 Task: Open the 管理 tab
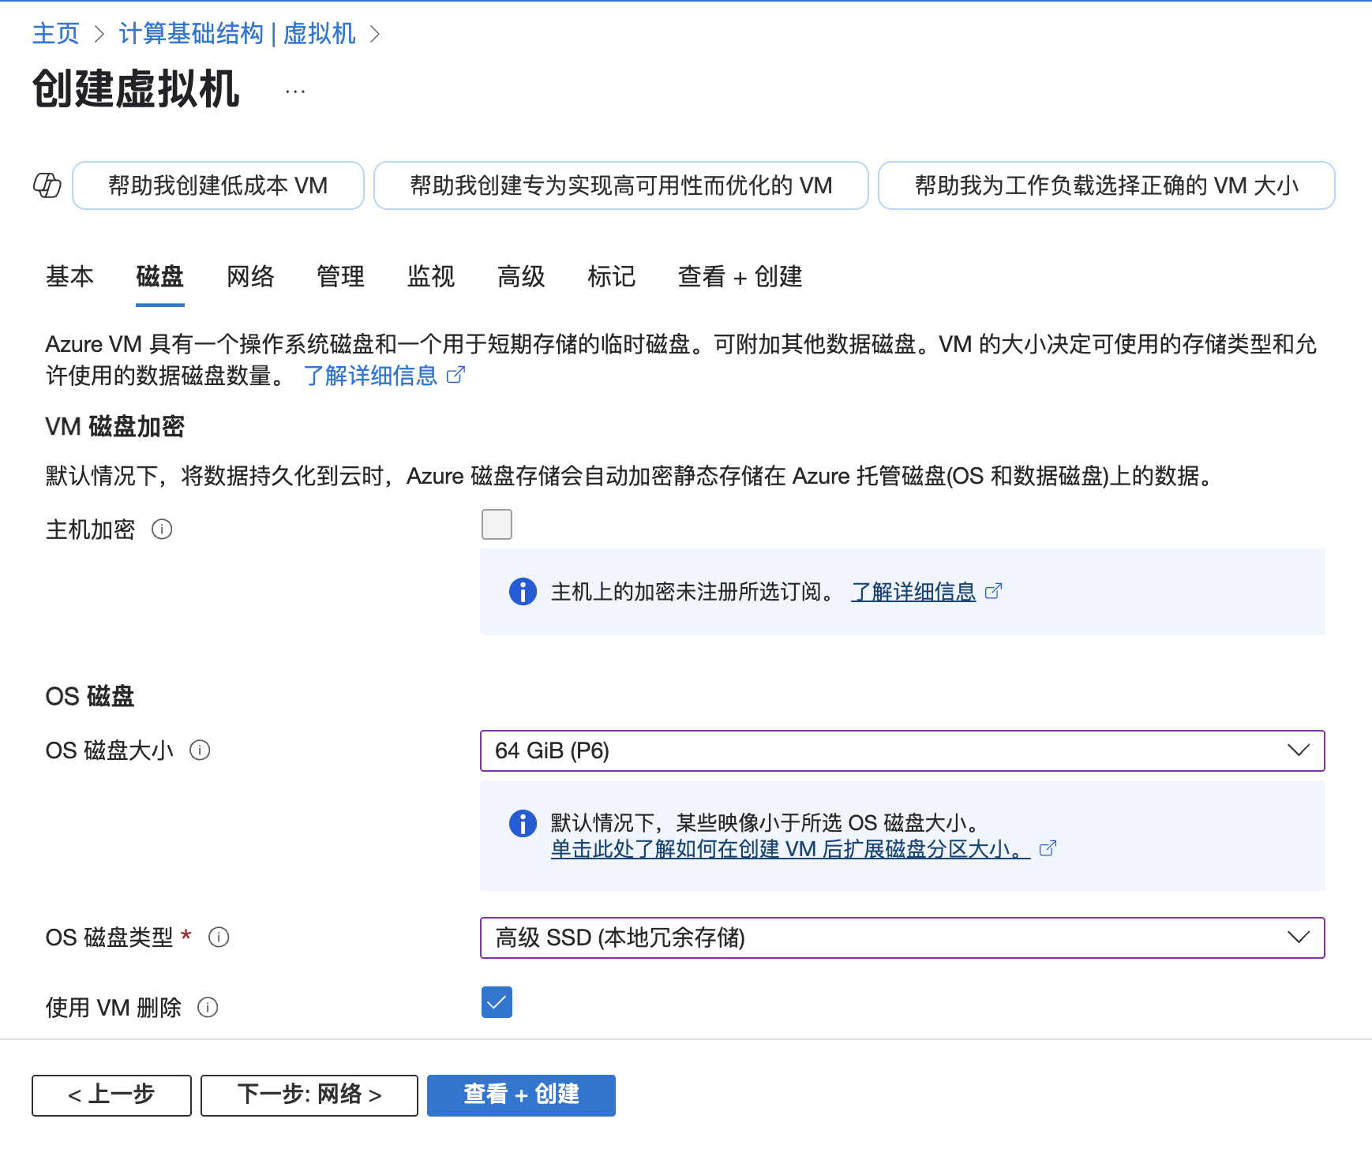click(x=340, y=277)
